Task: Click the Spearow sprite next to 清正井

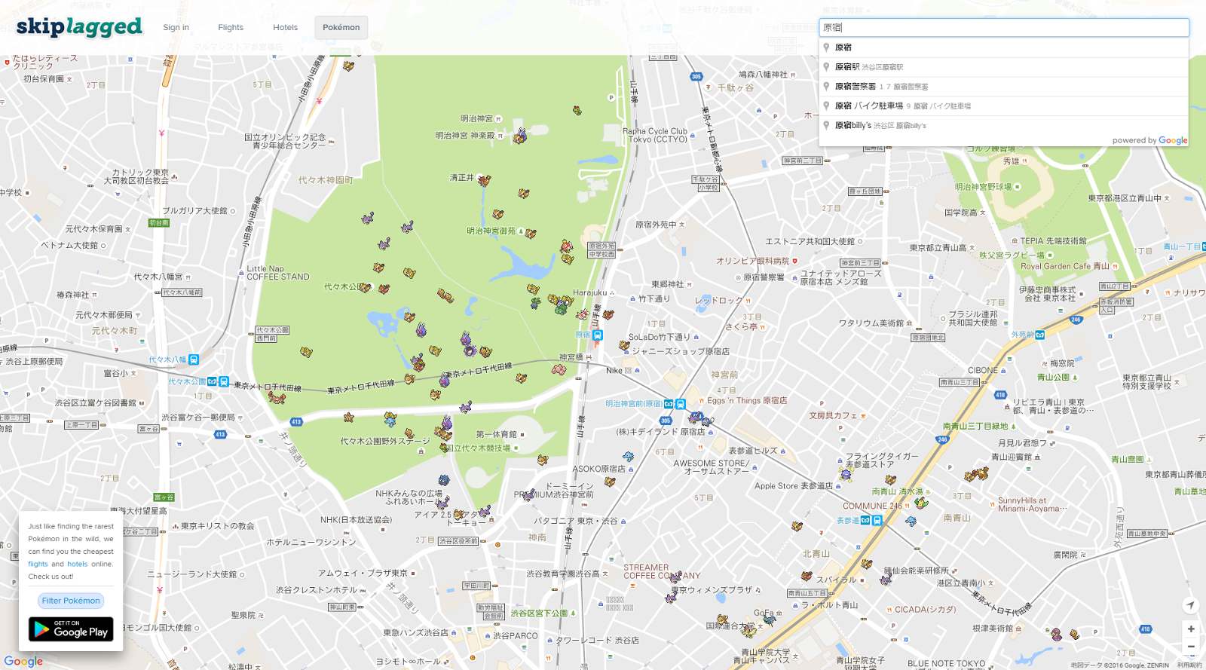Action: click(484, 180)
